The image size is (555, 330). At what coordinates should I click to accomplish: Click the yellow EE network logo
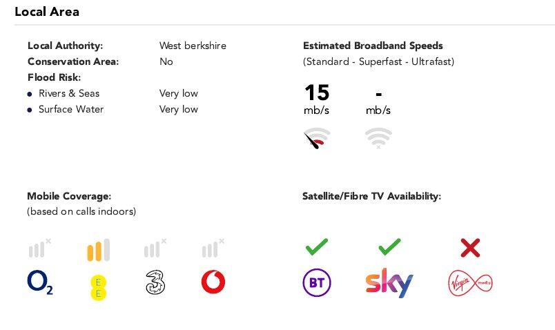(x=98, y=287)
